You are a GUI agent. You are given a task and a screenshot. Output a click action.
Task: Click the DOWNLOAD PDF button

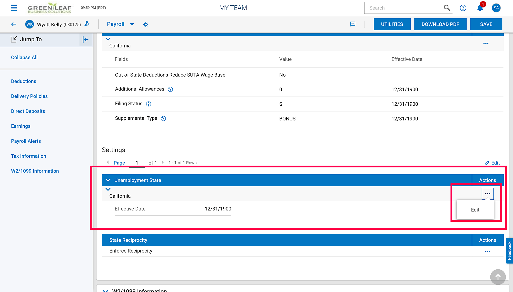point(440,24)
